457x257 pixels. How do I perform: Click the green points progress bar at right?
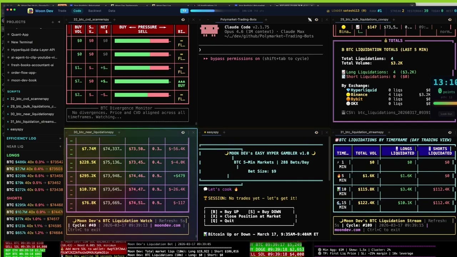(445, 104)
